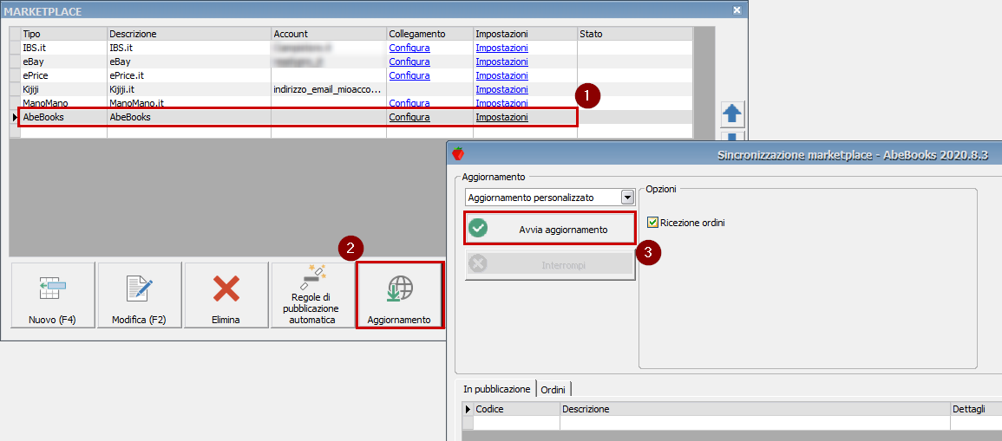
Task: Open the Aggiornamento personalizzato dropdown
Action: (x=628, y=198)
